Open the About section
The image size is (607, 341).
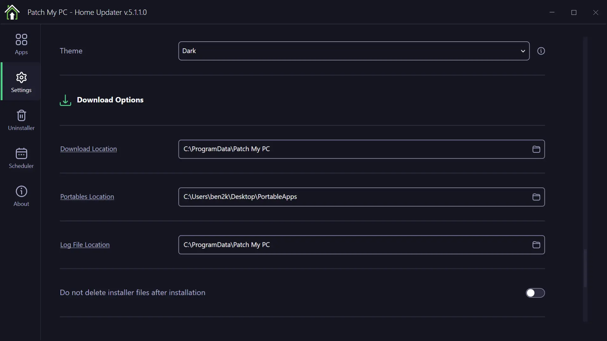21,196
